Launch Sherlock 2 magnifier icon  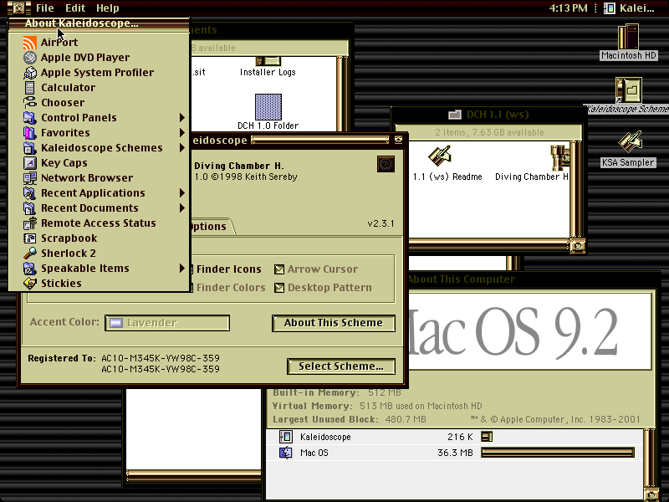coord(30,254)
